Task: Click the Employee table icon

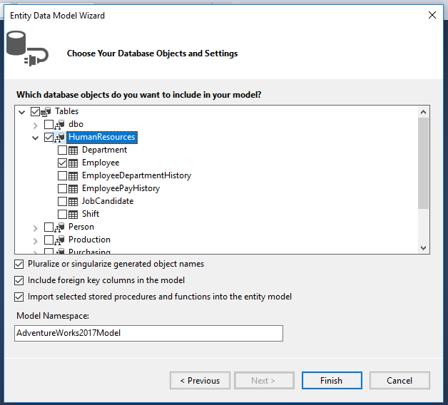Action: coord(73,163)
